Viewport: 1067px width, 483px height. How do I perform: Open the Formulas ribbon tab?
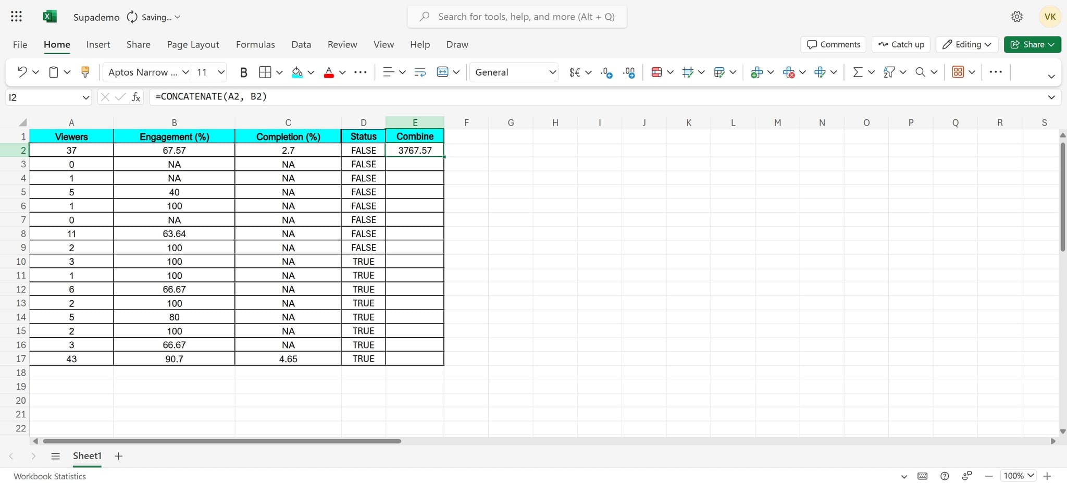coord(255,44)
